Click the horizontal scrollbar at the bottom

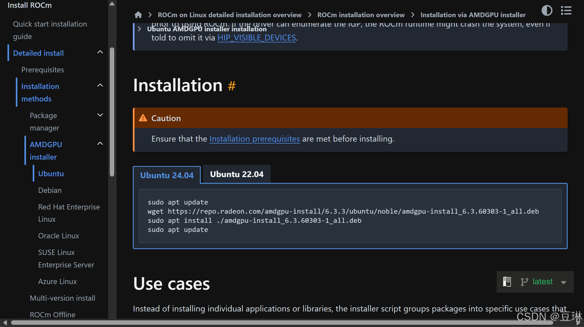click(277, 323)
